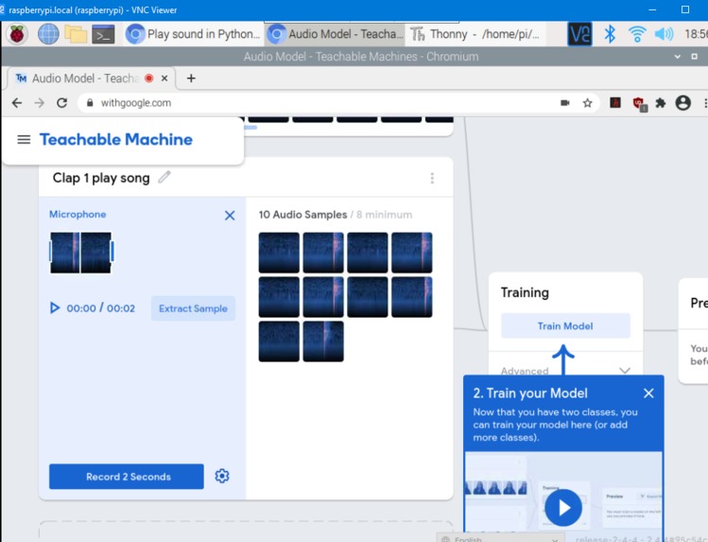708x542 pixels.
Task: Close the Microphone recording panel
Action: pos(230,216)
